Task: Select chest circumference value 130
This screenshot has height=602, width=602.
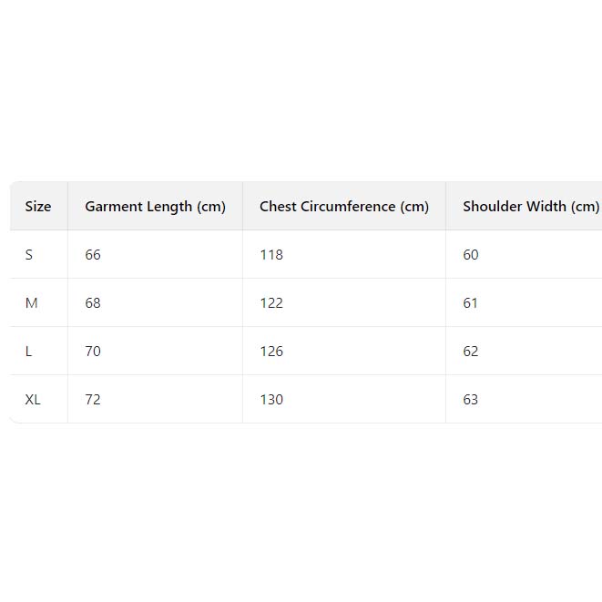Action: [x=271, y=400]
